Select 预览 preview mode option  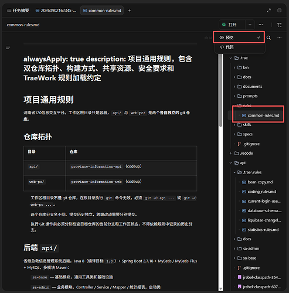point(239,38)
